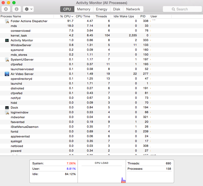Screen dimensions: 203x186
Task: Sort by Idle Wake Ups column header
Action: click(124, 16)
